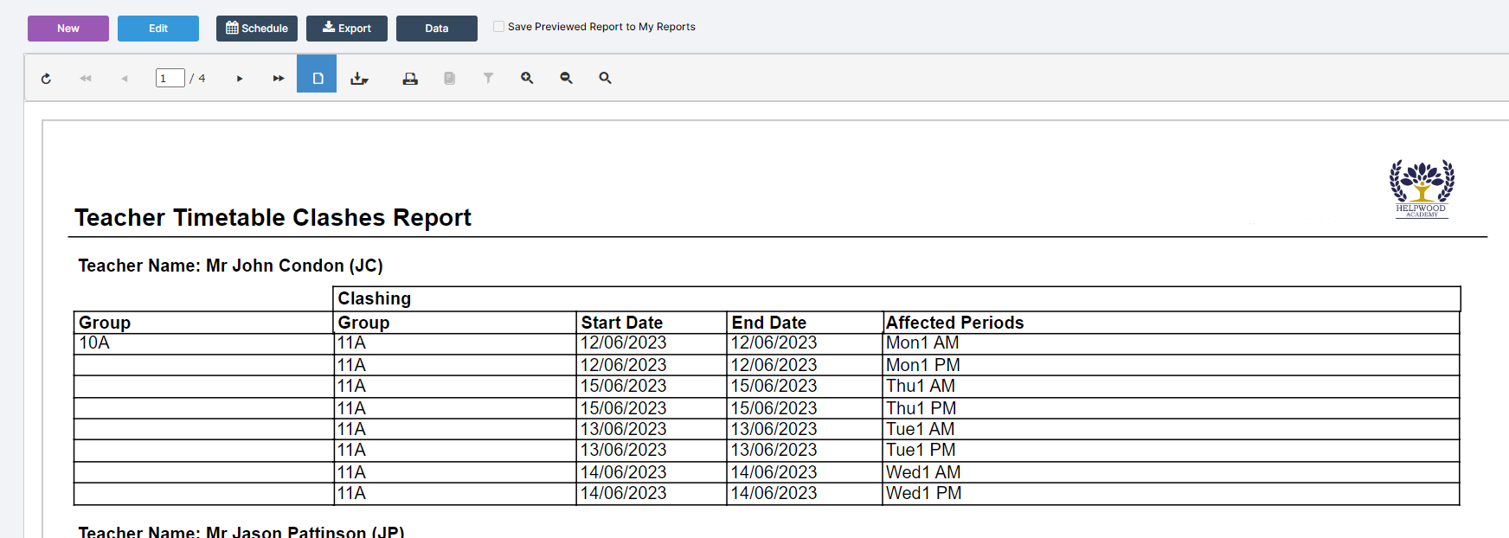Screen dimensions: 1509x538
Task: Zoom in on the report
Action: point(527,79)
